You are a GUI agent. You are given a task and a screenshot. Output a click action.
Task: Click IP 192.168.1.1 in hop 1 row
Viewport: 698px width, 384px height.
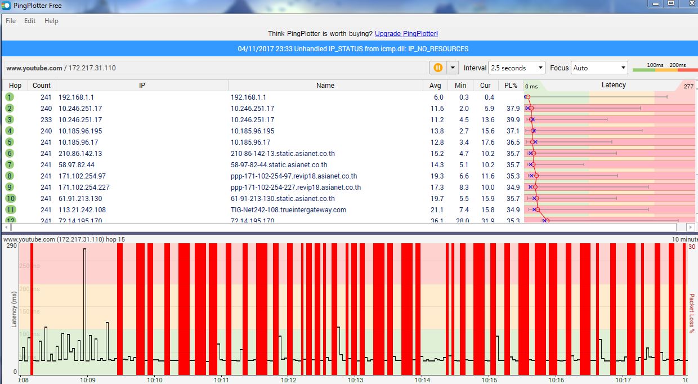(x=76, y=97)
